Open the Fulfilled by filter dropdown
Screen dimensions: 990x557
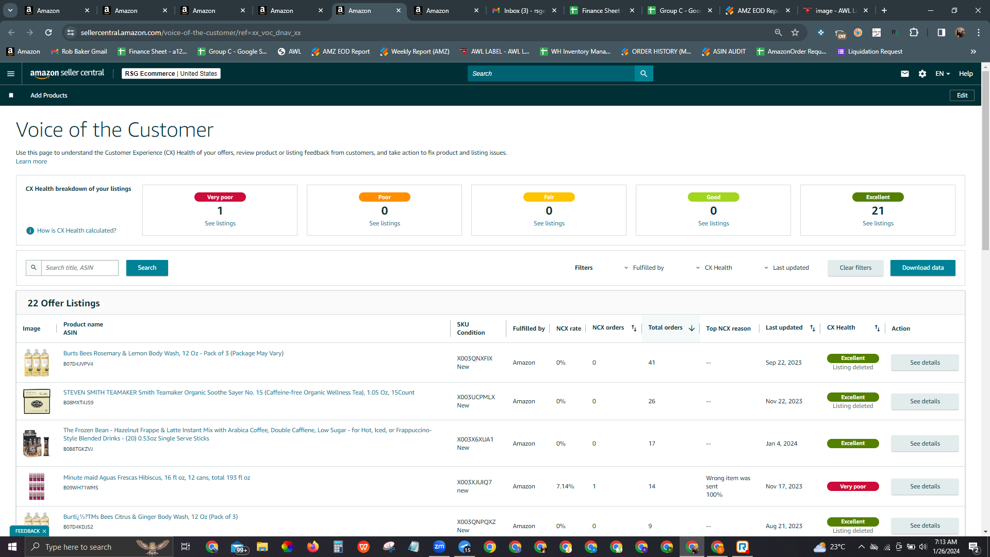tap(644, 268)
